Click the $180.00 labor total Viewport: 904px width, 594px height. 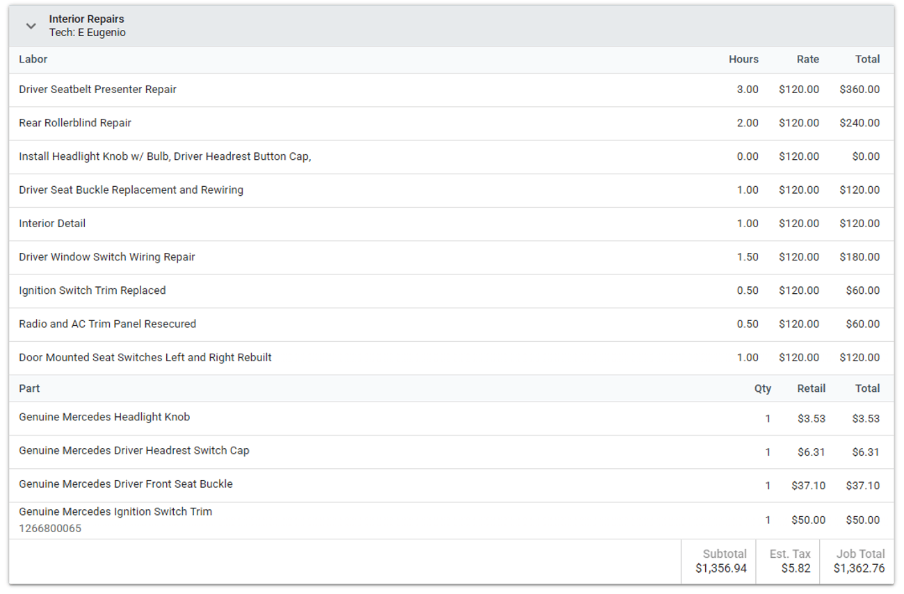click(859, 257)
